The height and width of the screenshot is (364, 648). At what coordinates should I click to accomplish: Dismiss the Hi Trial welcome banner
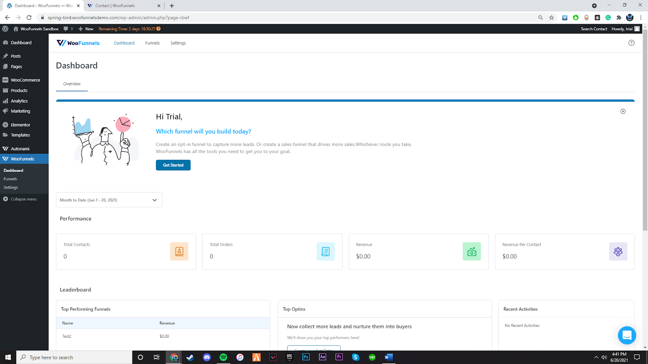[623, 111]
